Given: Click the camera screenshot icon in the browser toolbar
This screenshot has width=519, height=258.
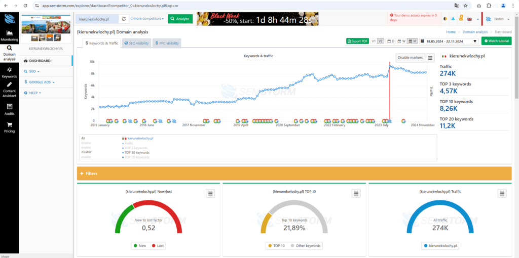Looking at the screenshot, I should (479, 6).
